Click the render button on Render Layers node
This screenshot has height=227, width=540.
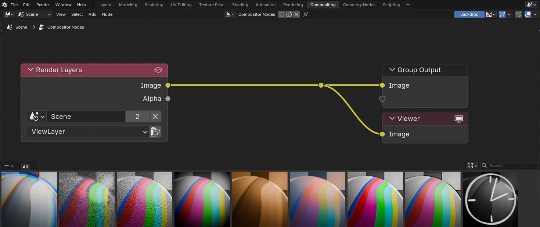pos(155,132)
